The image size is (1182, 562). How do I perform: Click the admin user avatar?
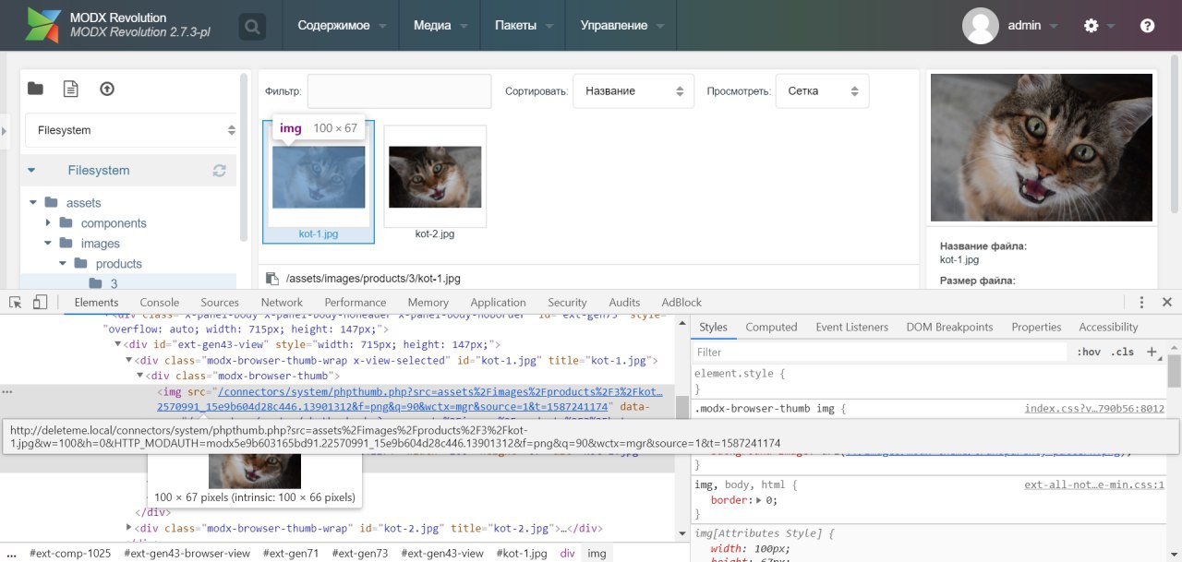981,26
